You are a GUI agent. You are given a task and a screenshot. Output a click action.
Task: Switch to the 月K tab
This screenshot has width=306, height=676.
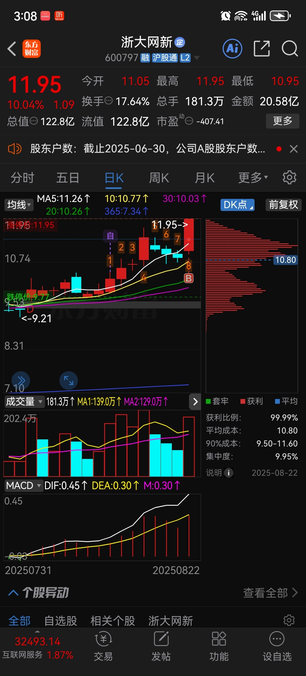pyautogui.click(x=205, y=178)
